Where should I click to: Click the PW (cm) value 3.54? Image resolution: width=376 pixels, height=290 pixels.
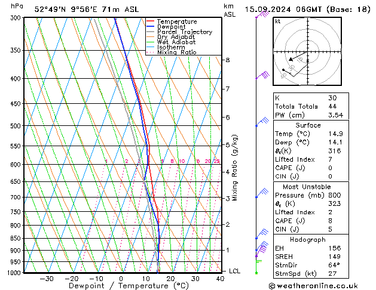pyautogui.click(x=335, y=115)
